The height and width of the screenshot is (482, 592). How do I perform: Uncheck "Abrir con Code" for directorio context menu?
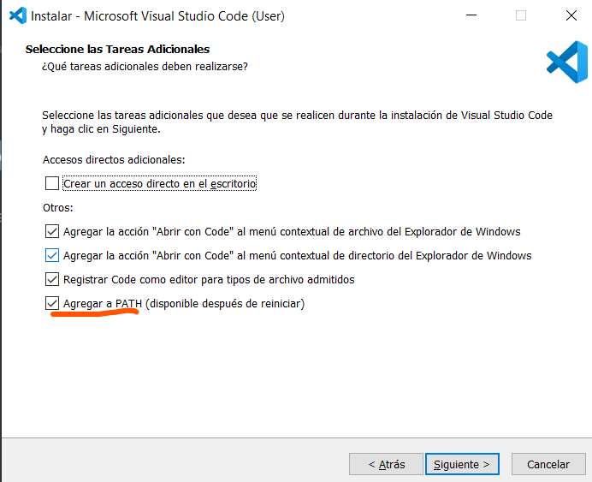click(52, 255)
